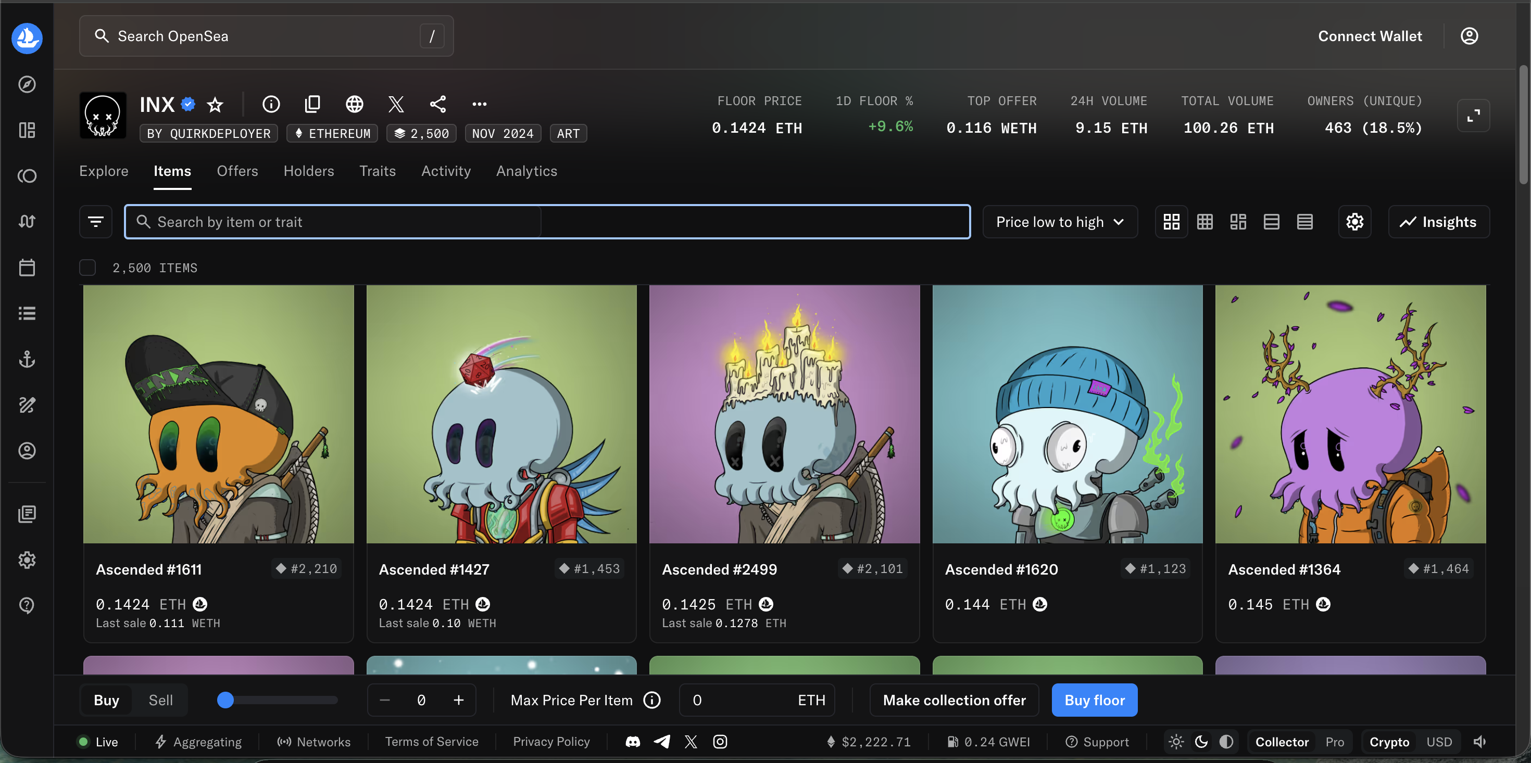Open the globe website icon
The width and height of the screenshot is (1531, 763).
click(354, 105)
